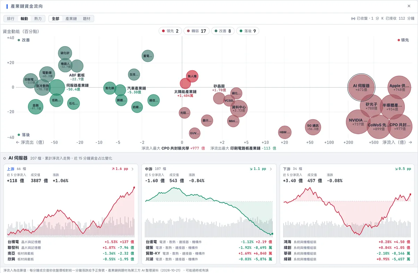
Task: Expand the 中游 card chevron
Action: [271, 169]
